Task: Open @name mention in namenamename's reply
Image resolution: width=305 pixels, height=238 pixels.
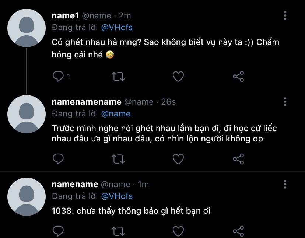Action: click(116, 113)
